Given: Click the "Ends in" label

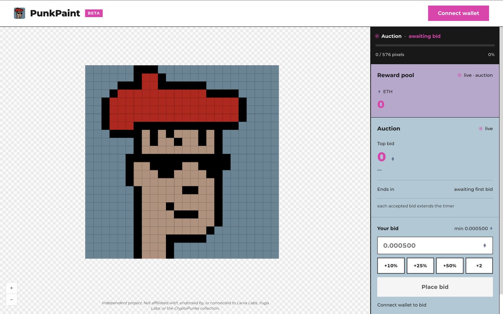Looking at the screenshot, I should coord(386,189).
